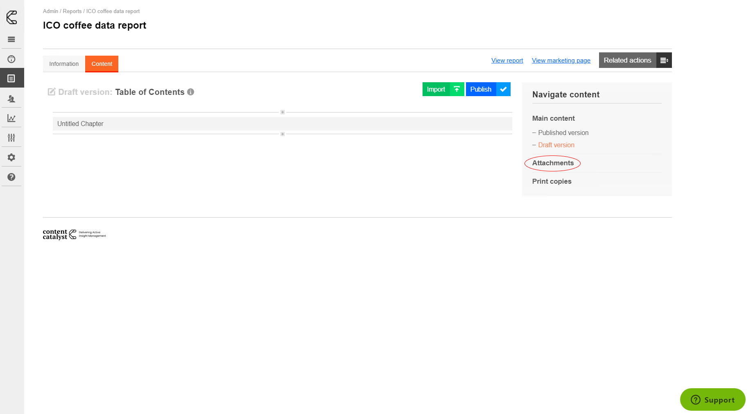Click the Import upload arrow

coord(456,89)
